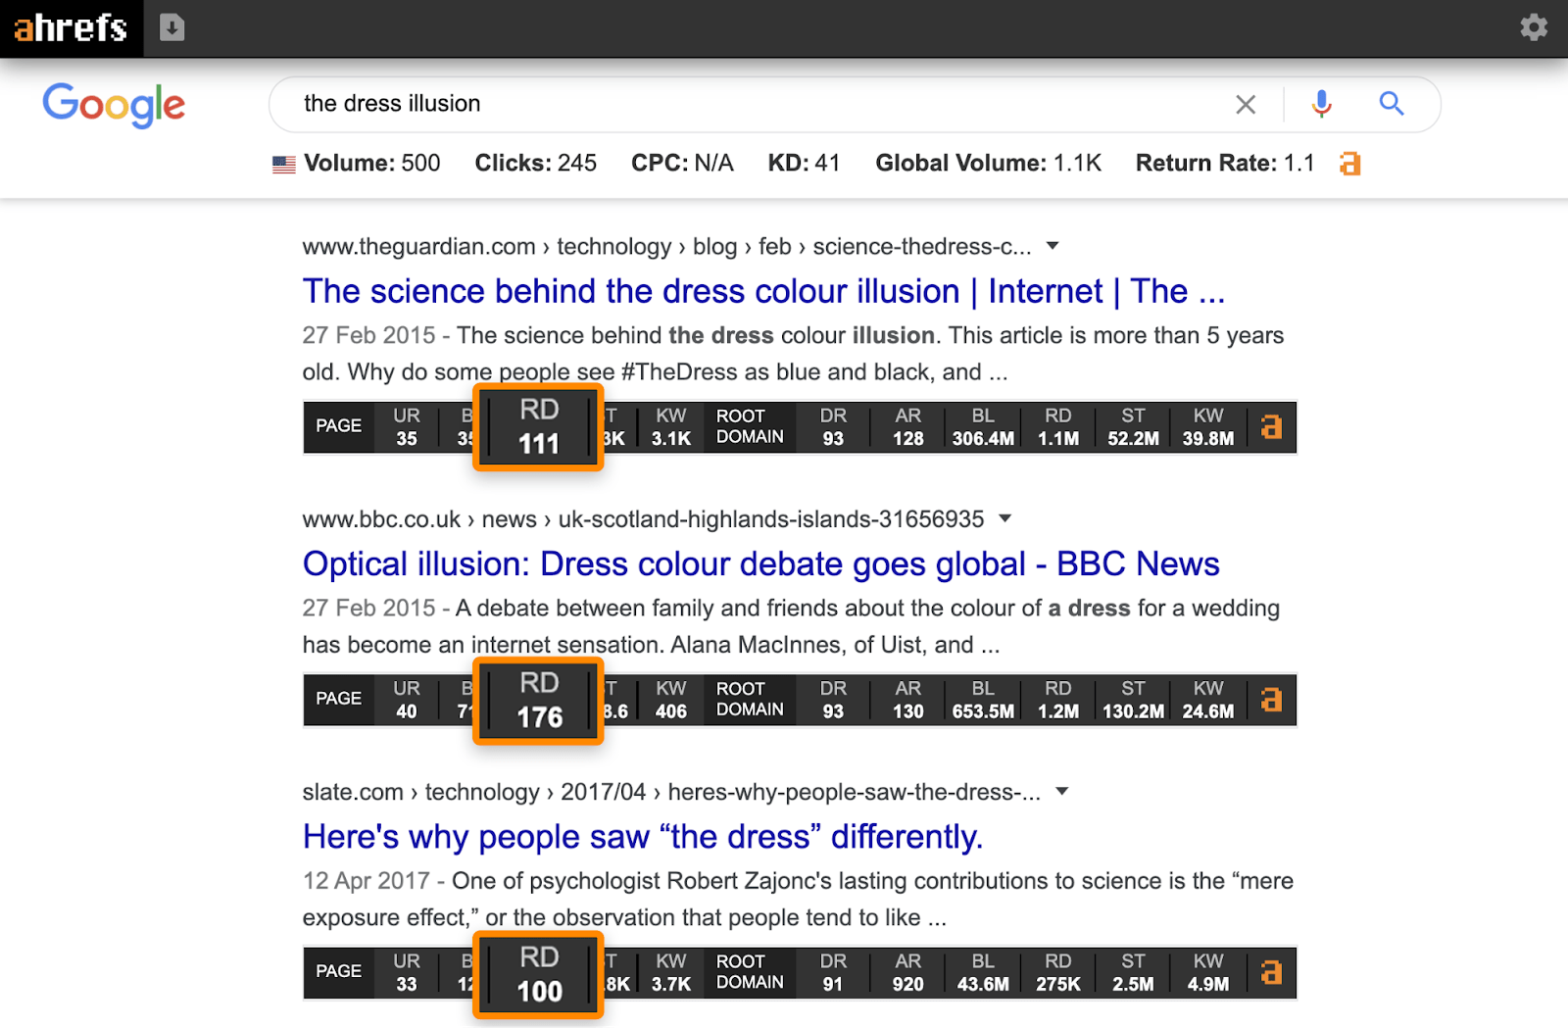Click highlighted RD 176 metric for BBC
Screen dimensions: 1568x1028
pyautogui.click(x=538, y=701)
